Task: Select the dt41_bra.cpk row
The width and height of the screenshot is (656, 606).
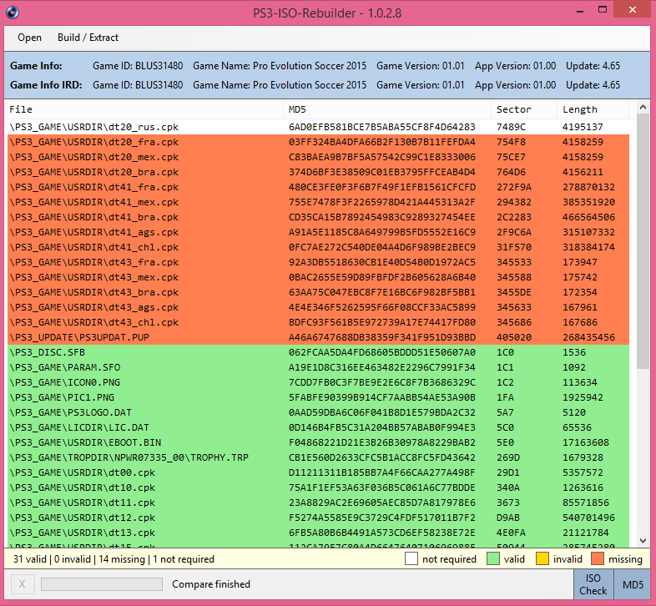Action: pyautogui.click(x=318, y=217)
